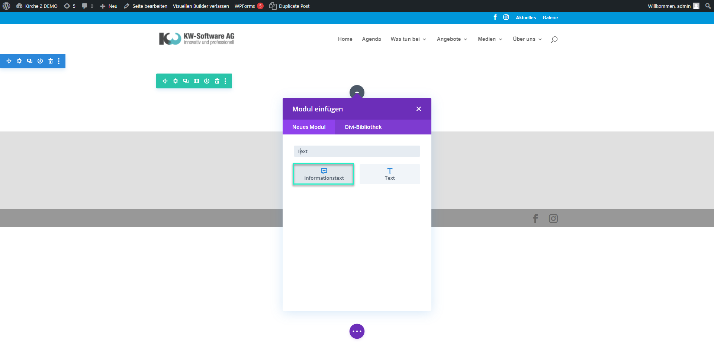Close the Modul einfügen dialog
The height and width of the screenshot is (348, 714).
[419, 109]
